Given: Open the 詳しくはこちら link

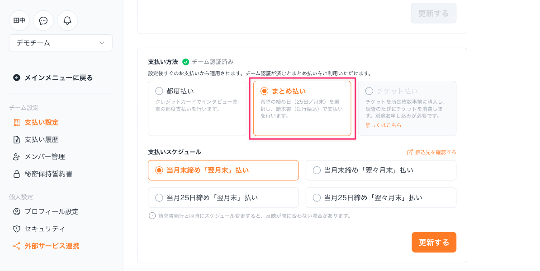Looking at the screenshot, I should (384, 125).
